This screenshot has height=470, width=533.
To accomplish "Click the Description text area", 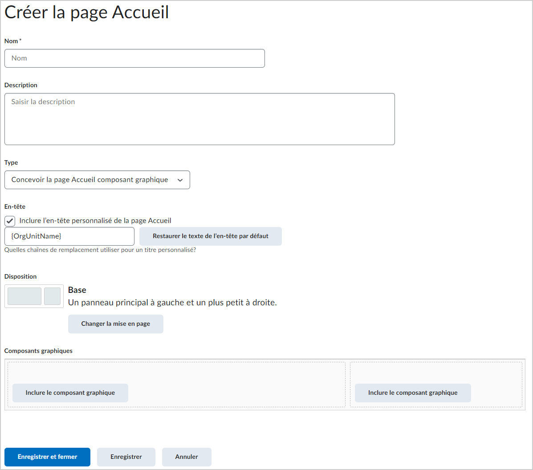I will (199, 119).
